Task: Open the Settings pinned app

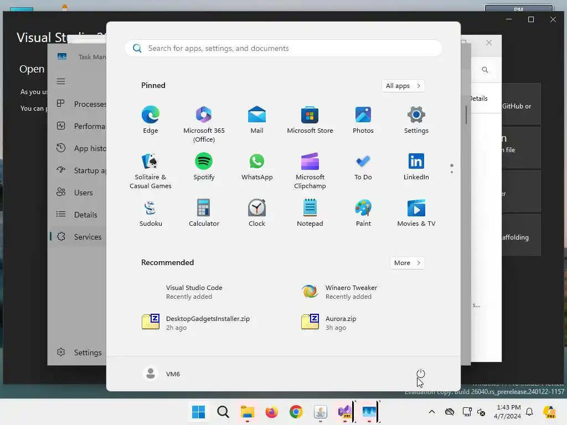Action: [416, 120]
